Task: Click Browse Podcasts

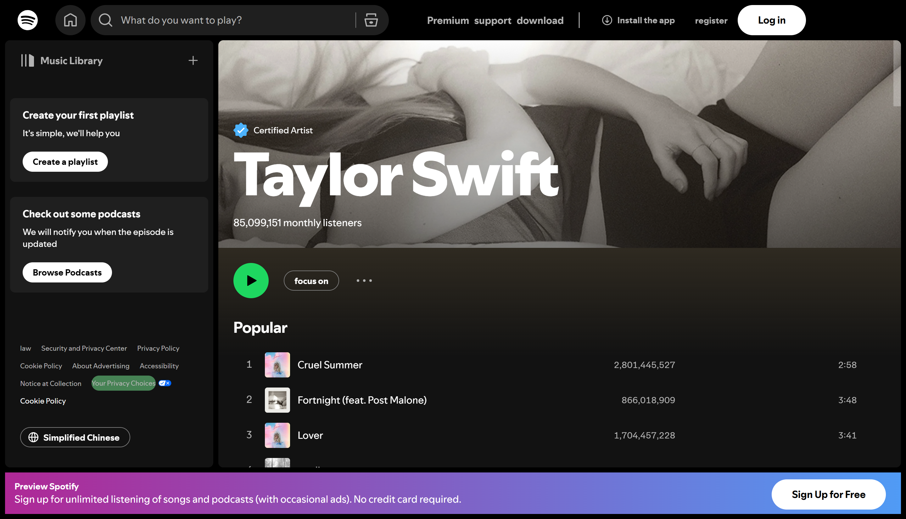Action: 67,272
